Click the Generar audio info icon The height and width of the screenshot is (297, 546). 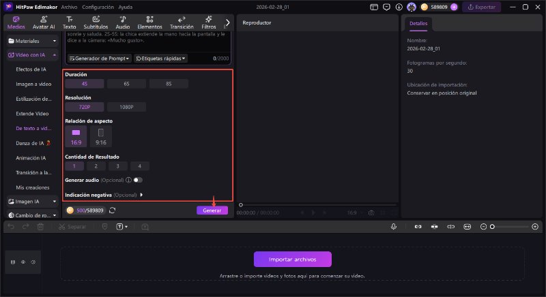pyautogui.click(x=128, y=180)
